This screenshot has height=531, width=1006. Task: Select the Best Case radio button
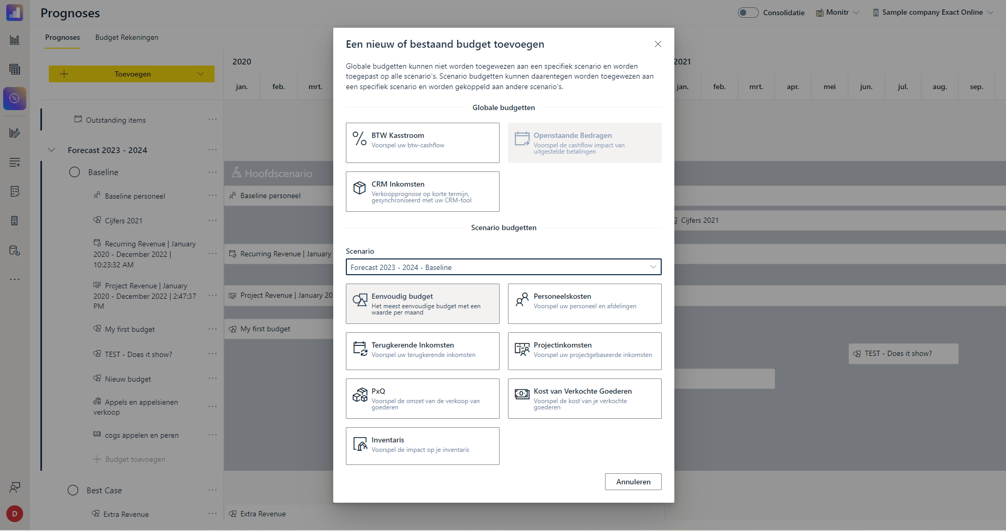point(73,490)
